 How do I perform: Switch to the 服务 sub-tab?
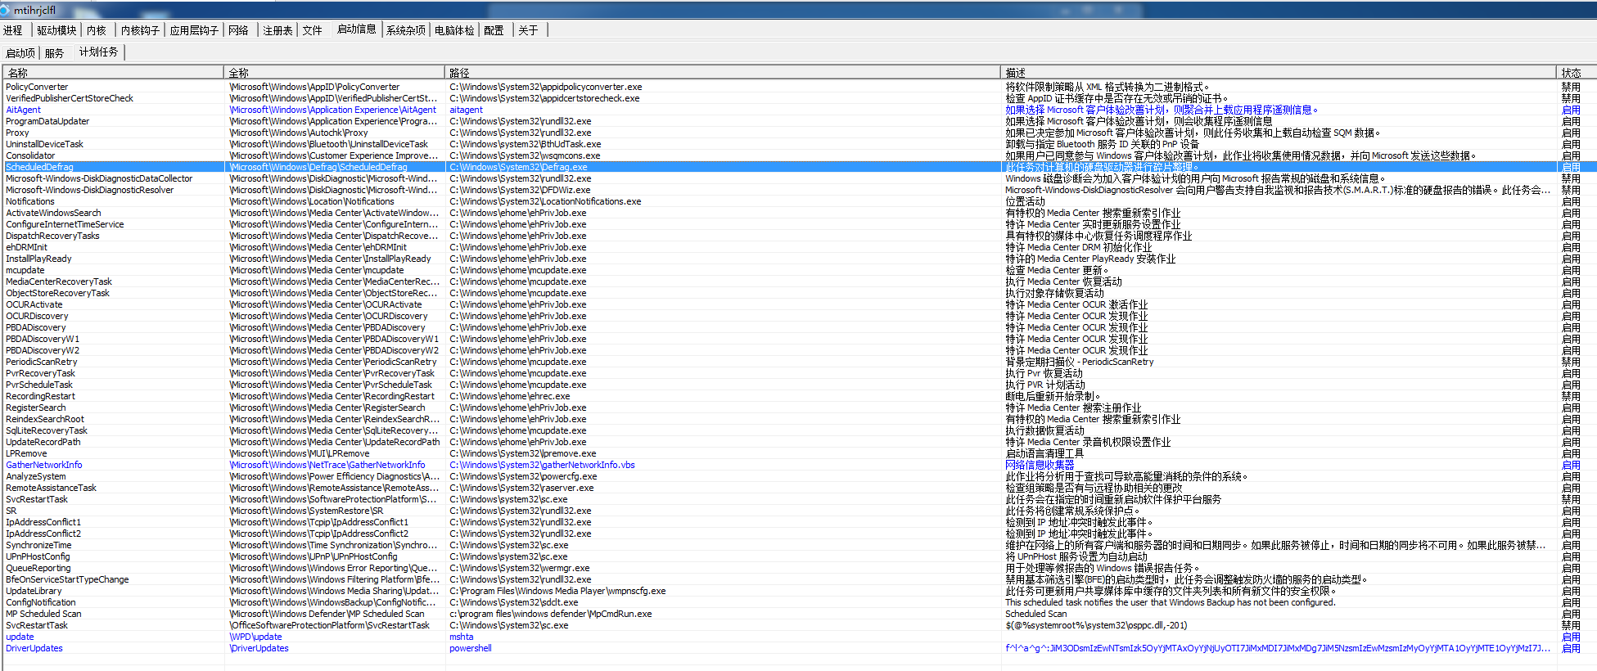54,53
